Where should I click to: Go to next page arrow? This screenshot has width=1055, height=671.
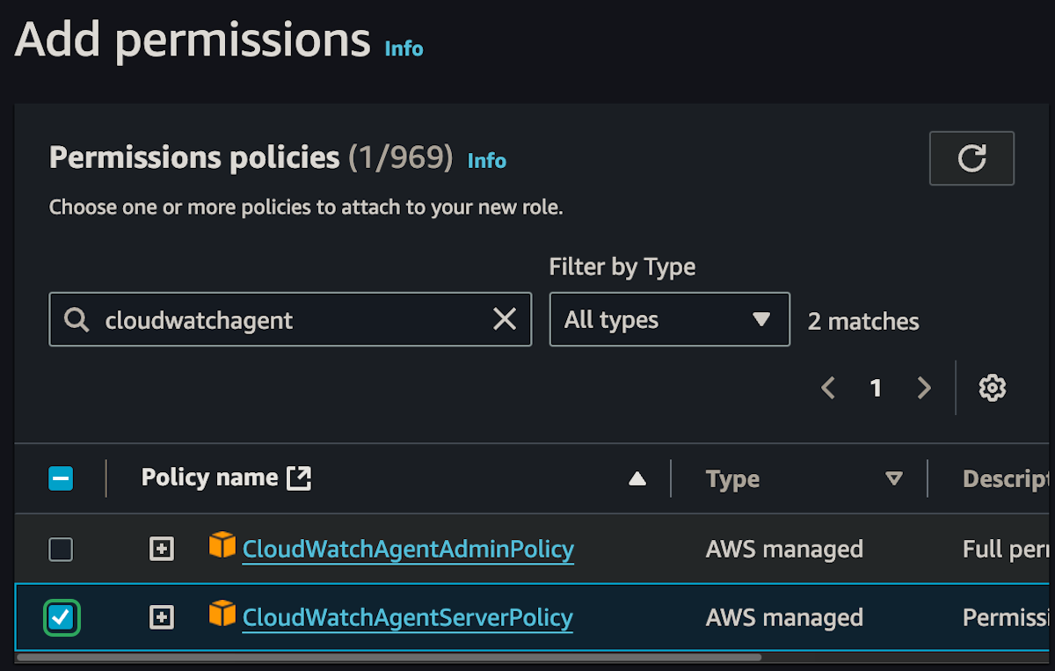tap(923, 388)
